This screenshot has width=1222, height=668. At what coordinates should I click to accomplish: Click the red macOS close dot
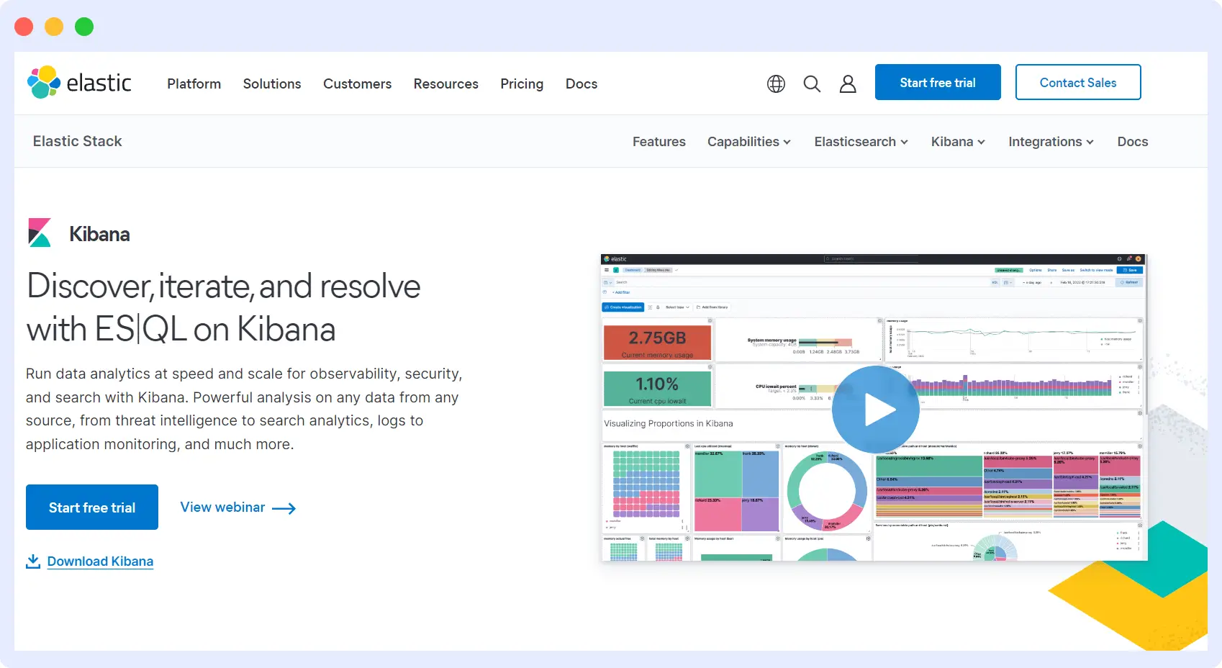pyautogui.click(x=24, y=27)
